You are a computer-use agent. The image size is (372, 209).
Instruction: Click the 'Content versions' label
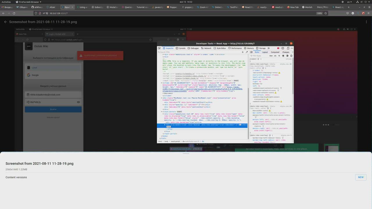[x=16, y=177]
